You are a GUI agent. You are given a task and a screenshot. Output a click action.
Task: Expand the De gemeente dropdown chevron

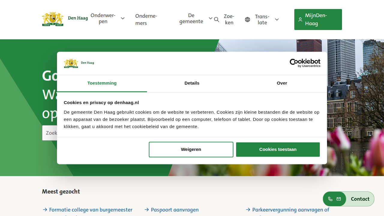[210, 18]
